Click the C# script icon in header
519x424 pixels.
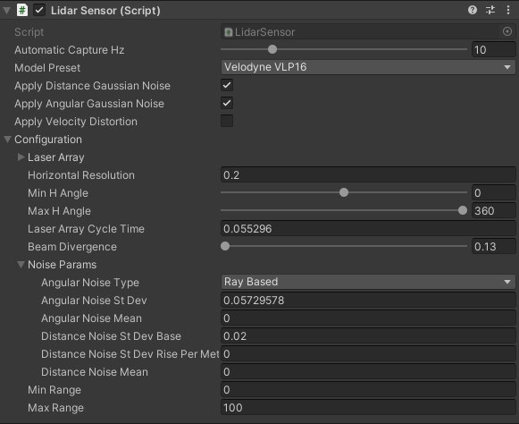(x=21, y=10)
